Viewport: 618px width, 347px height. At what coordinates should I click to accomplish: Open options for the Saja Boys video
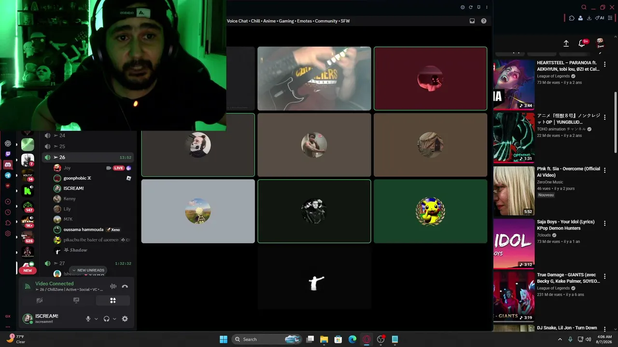[x=604, y=223]
